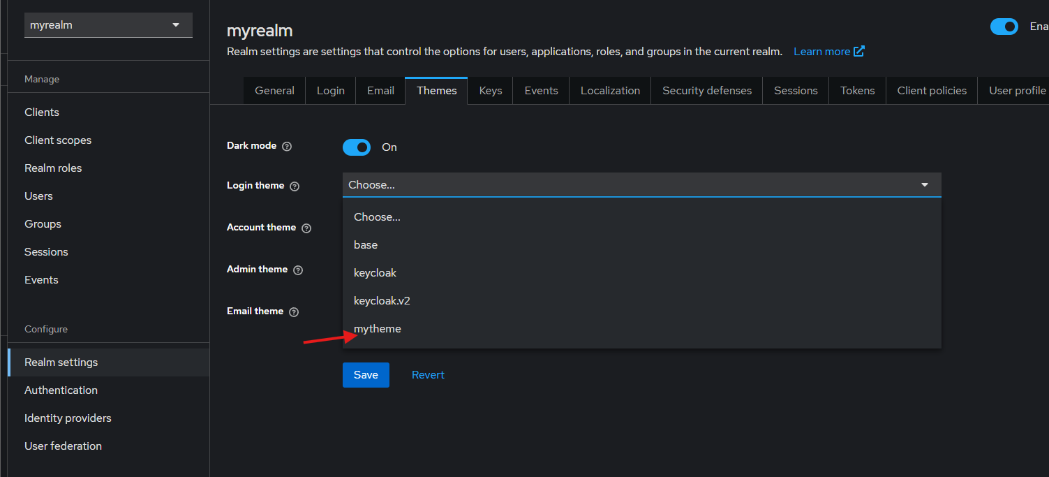Go to Authentication in the sidebar

[109, 390]
